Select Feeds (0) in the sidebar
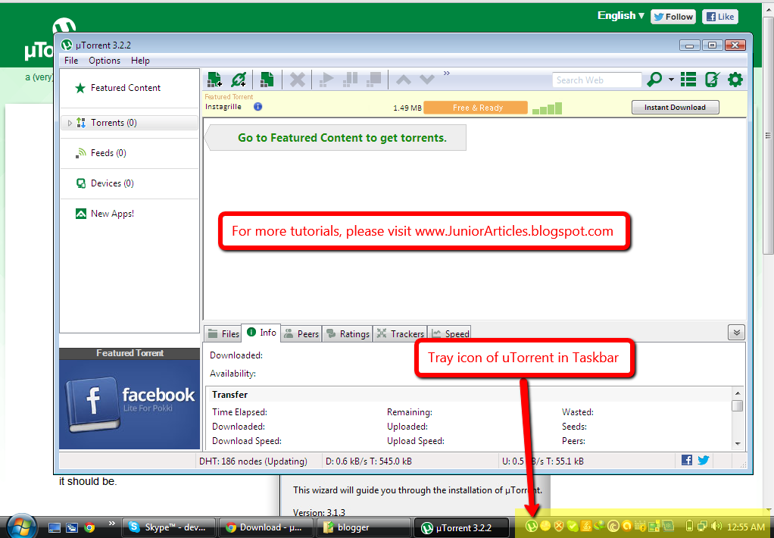The image size is (774, 538). (101, 153)
